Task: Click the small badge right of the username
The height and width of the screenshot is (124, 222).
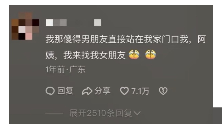Action: pyautogui.click(x=98, y=22)
